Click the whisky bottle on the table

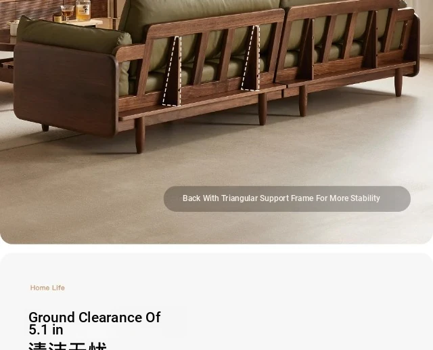tap(83, 10)
